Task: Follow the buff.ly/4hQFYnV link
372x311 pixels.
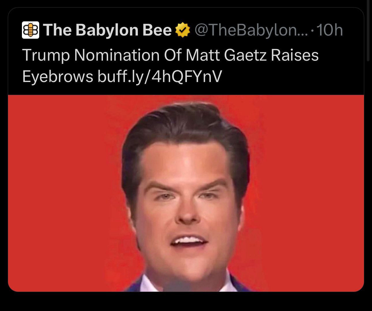Action: tap(160, 77)
